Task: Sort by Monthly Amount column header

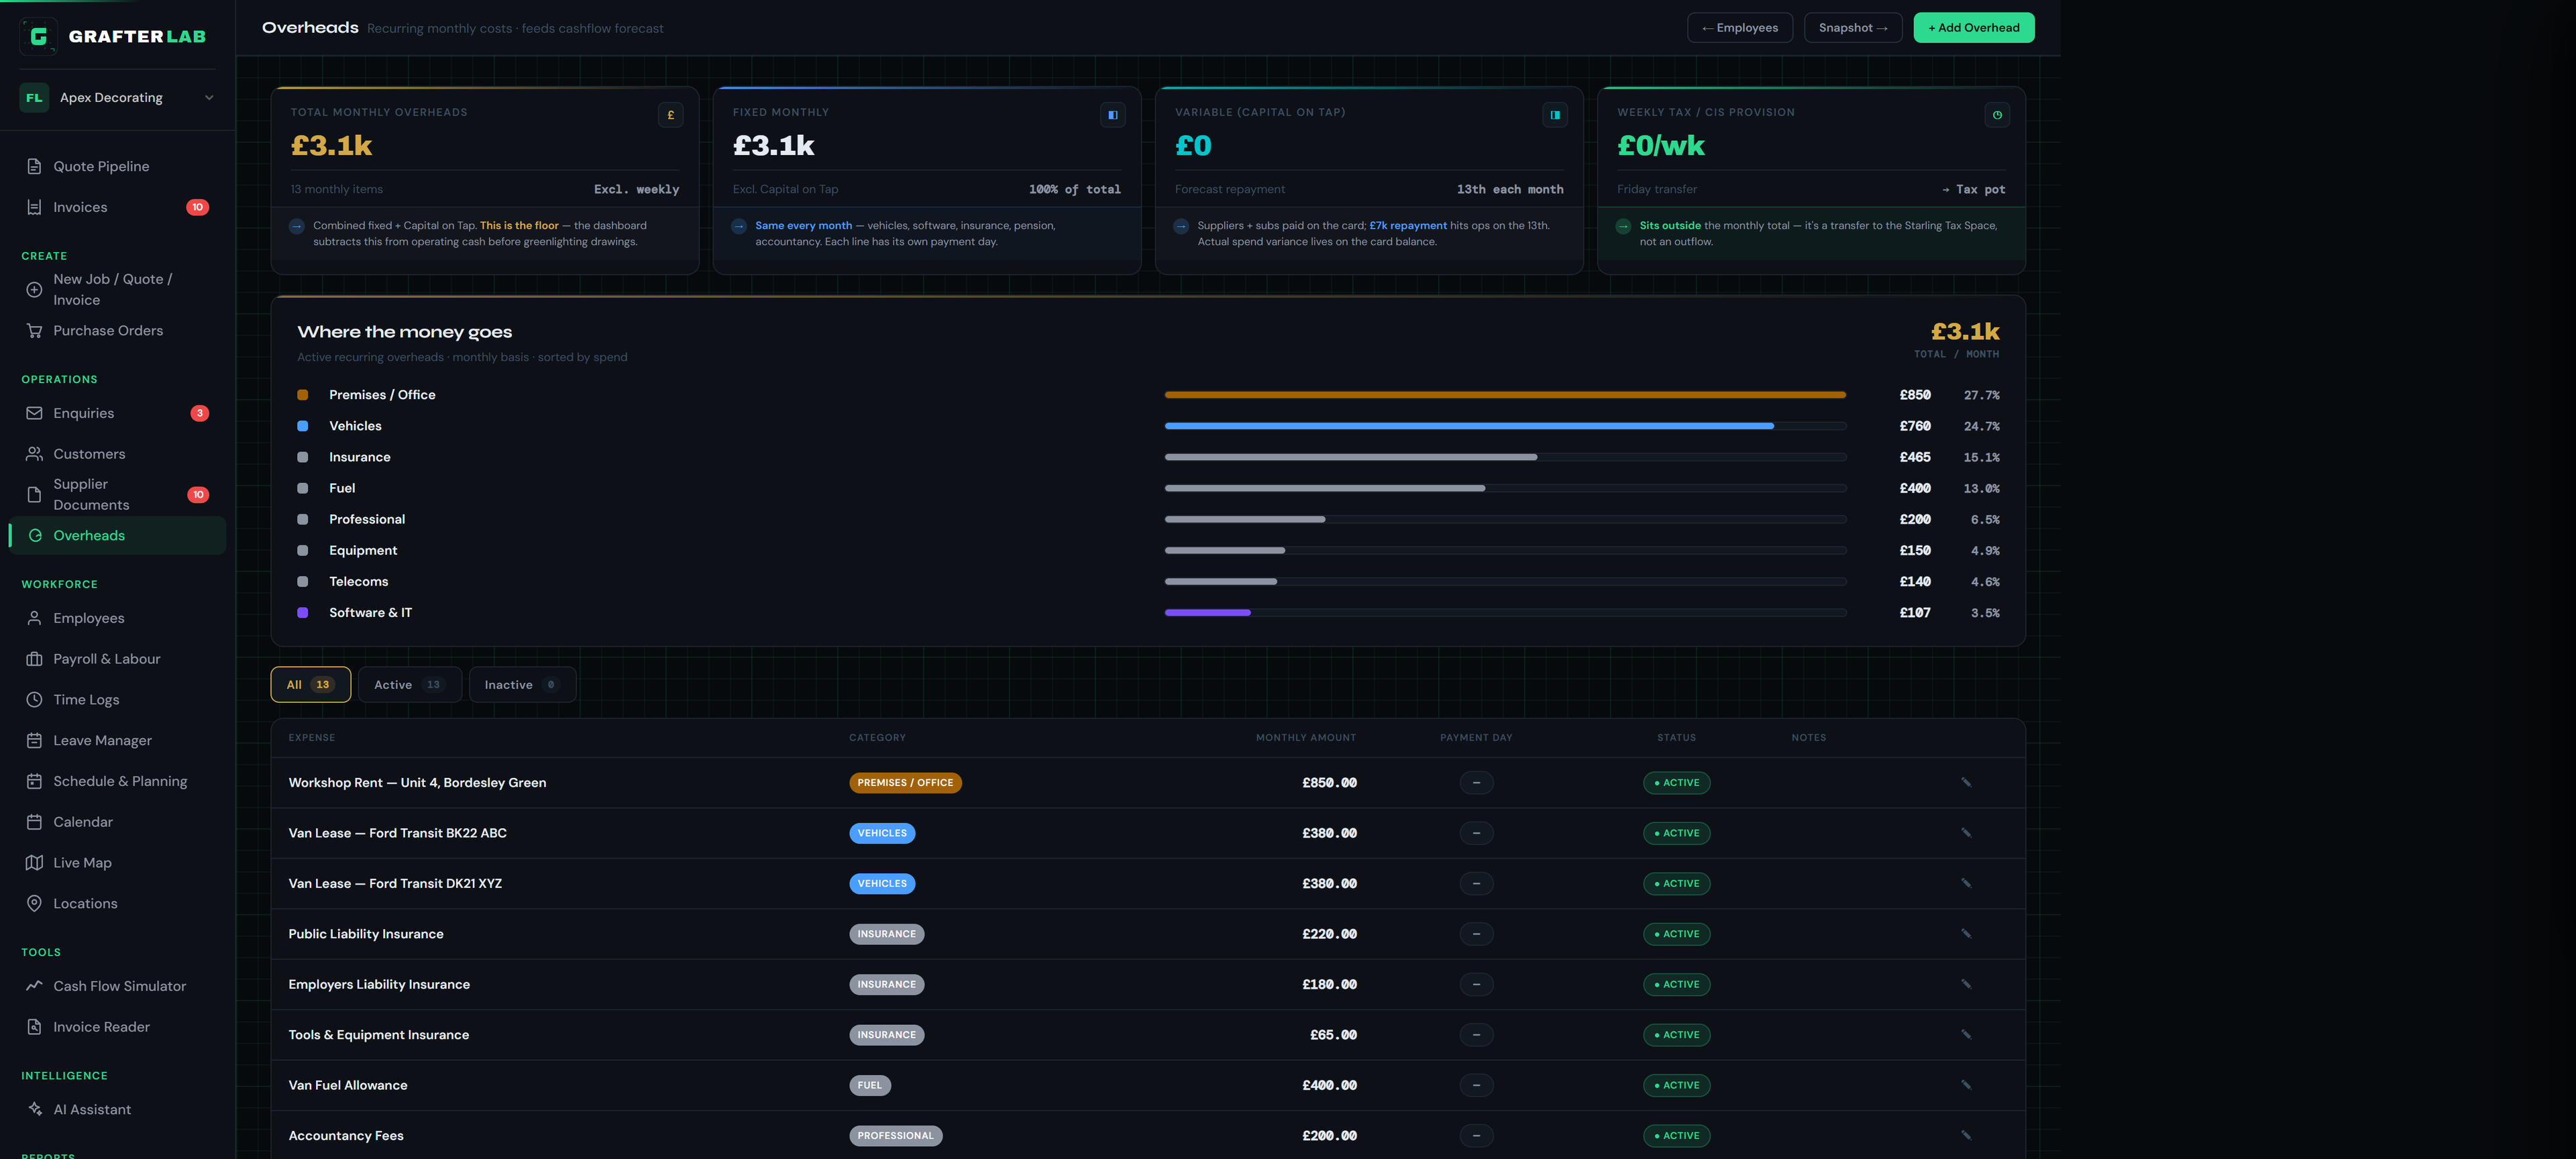Action: coord(1306,738)
